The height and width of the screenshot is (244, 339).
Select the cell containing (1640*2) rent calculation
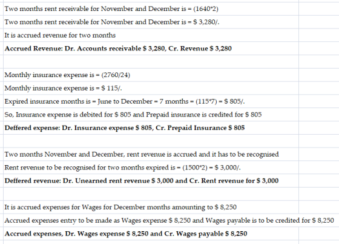[x=151, y=8]
